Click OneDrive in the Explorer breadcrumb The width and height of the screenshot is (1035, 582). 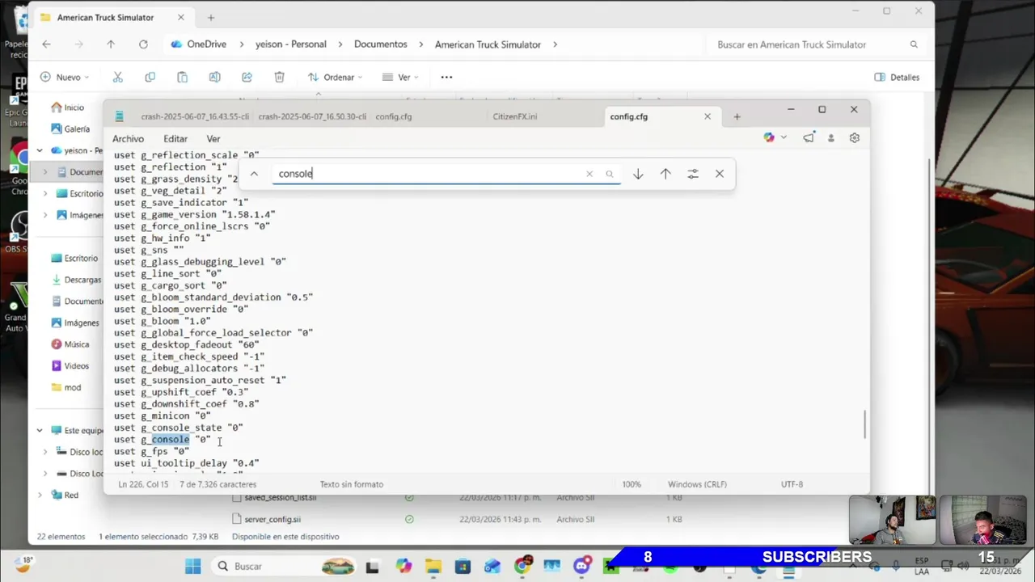pyautogui.click(x=207, y=44)
